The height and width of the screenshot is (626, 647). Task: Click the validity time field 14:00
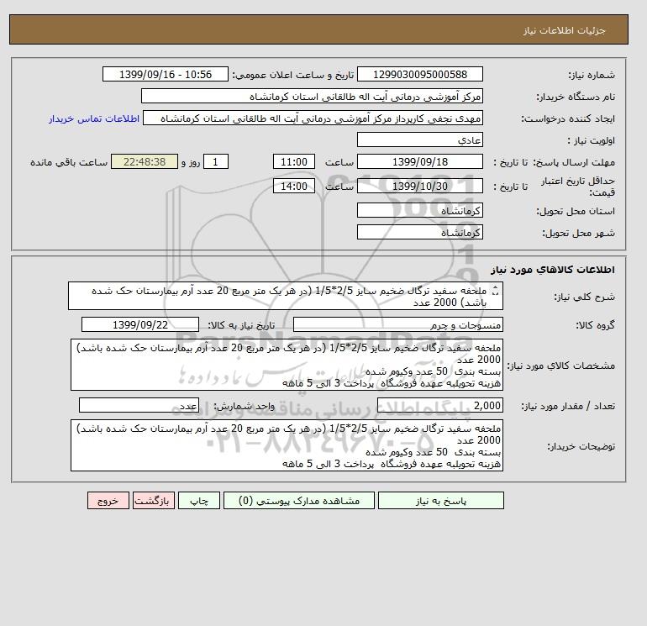click(x=294, y=186)
